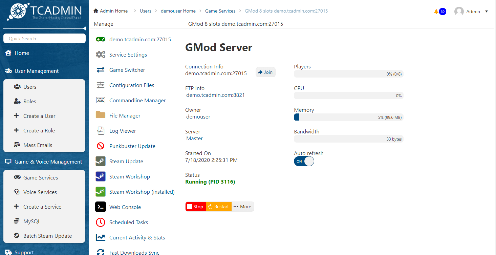Open the Admin account dropdown arrow

coord(487,12)
